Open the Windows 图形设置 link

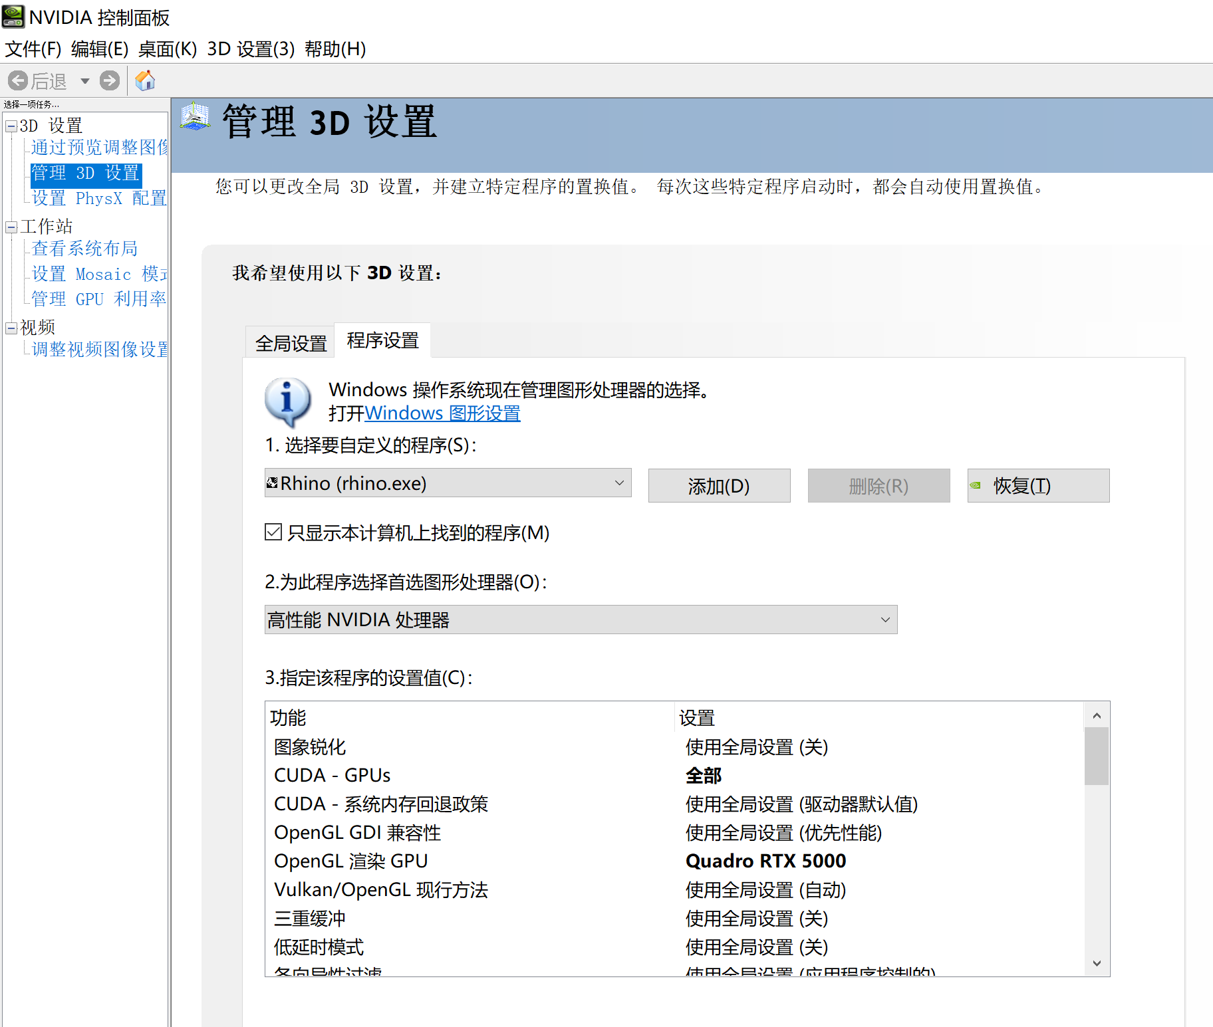[442, 413]
